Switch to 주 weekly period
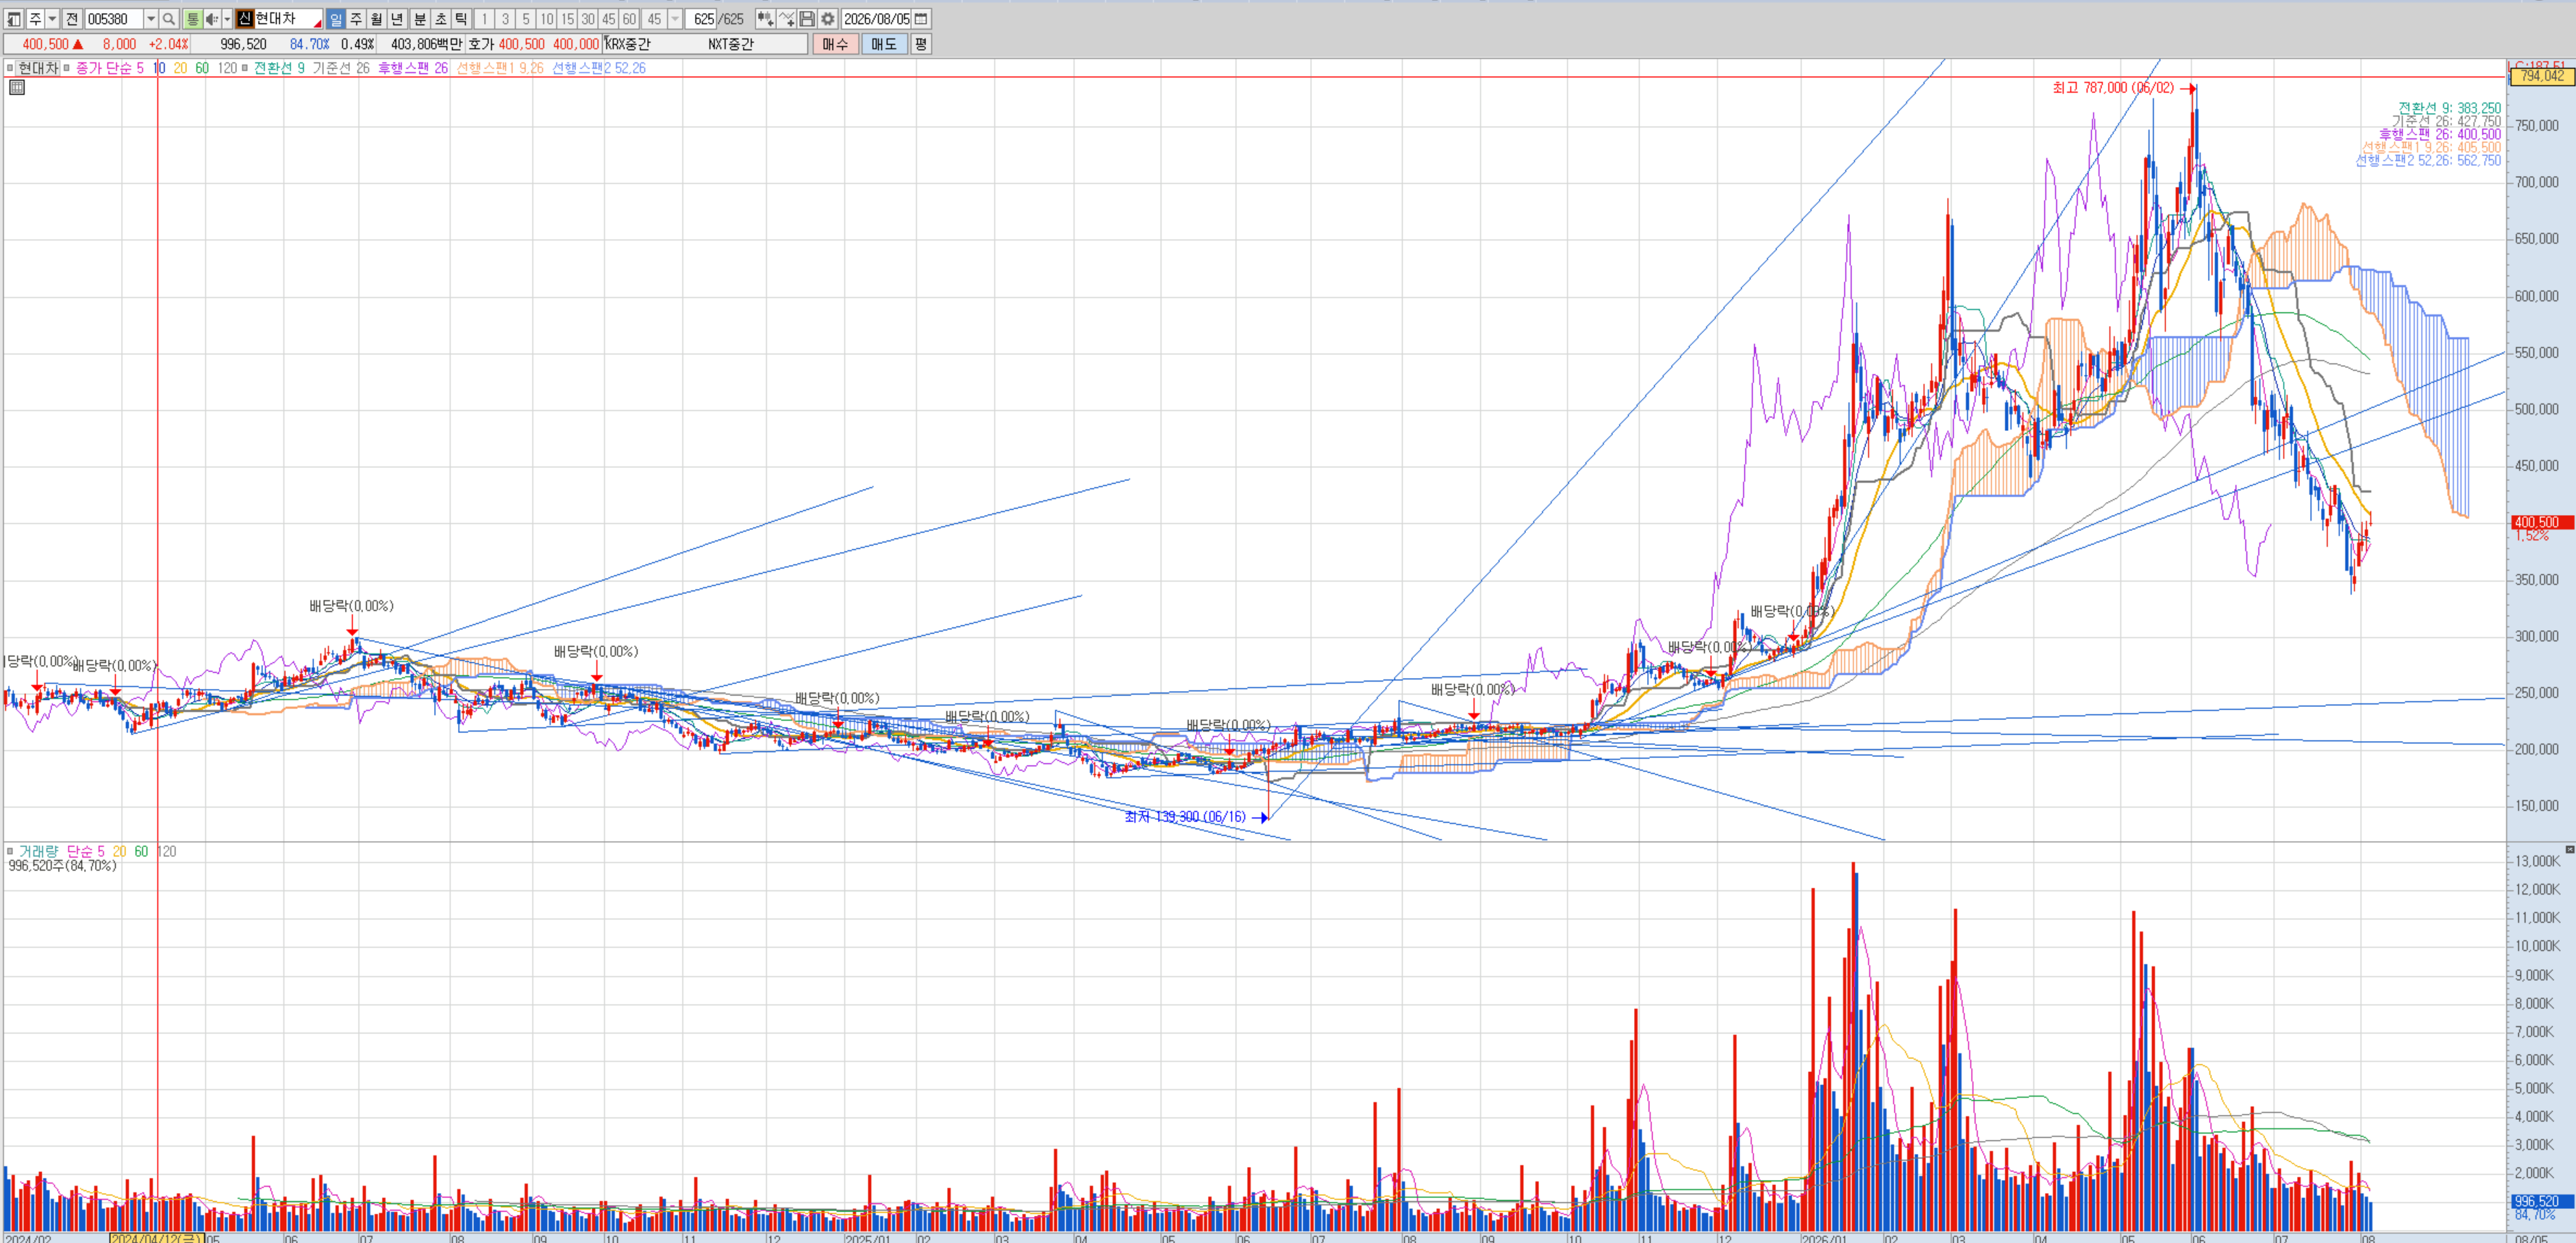This screenshot has width=2576, height=1243. (x=356, y=19)
